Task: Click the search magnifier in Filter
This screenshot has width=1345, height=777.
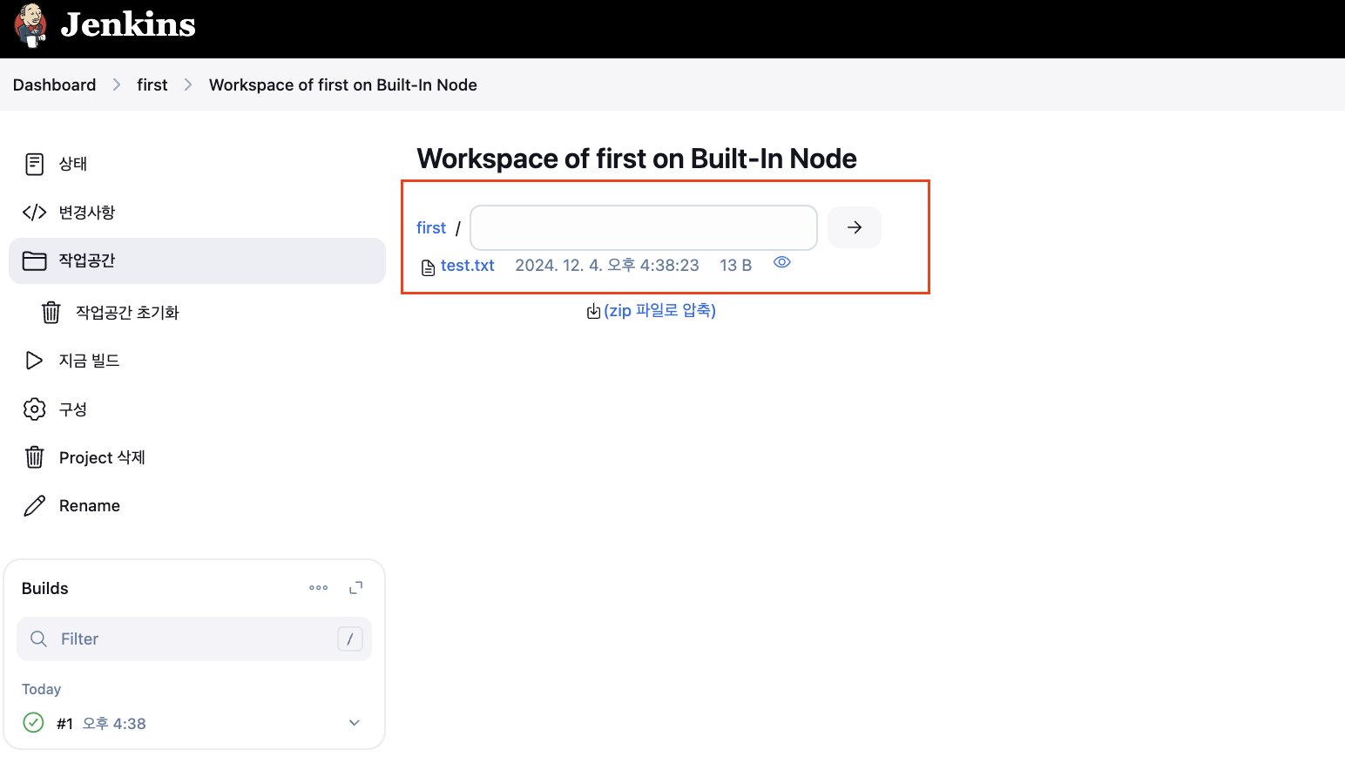Action: pos(38,638)
